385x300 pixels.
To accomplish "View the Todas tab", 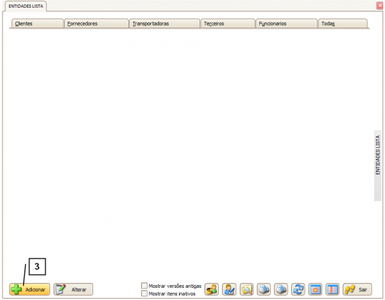I will 343,24.
